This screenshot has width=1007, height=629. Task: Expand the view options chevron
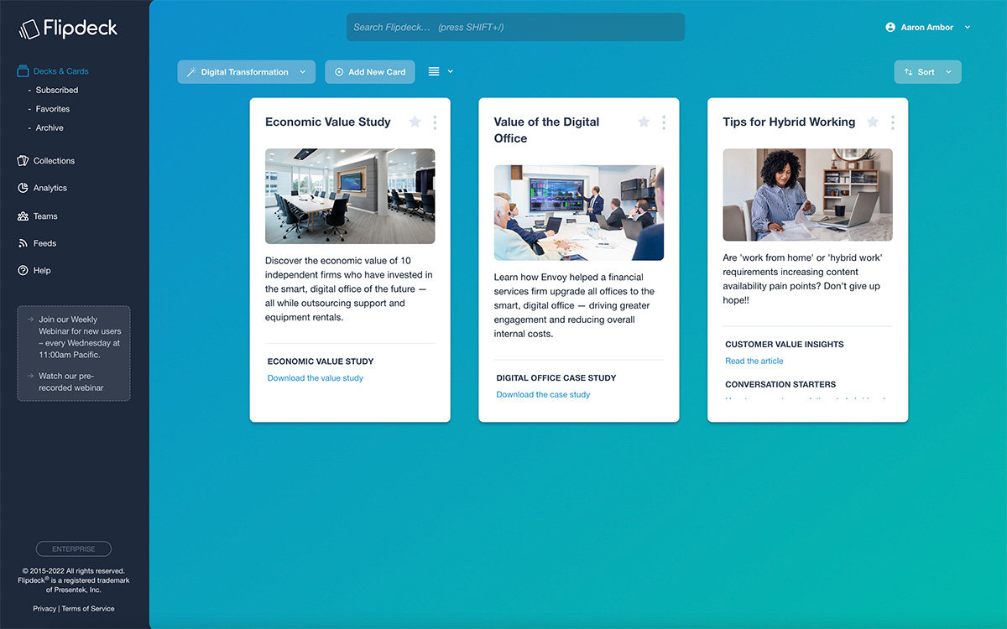click(x=451, y=71)
